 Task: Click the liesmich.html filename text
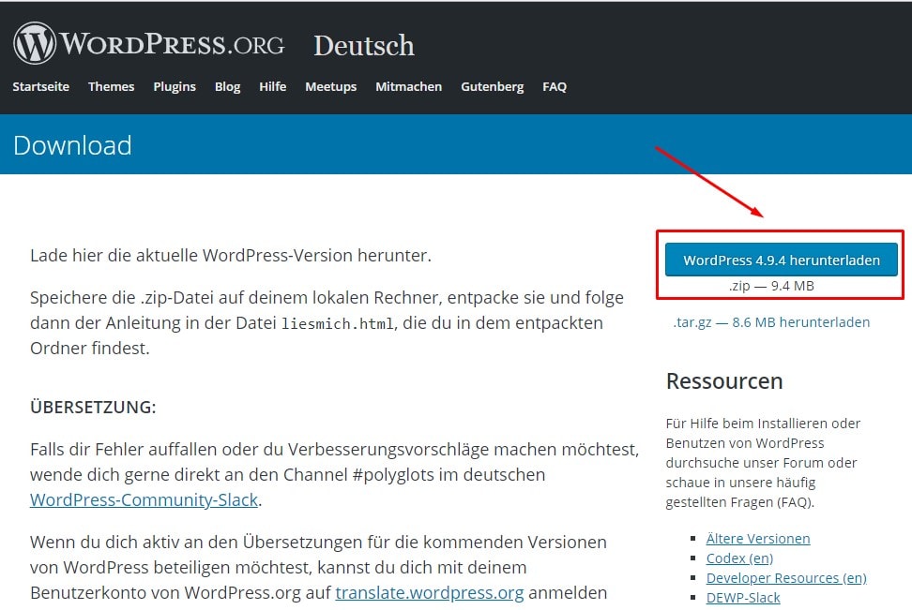click(338, 323)
